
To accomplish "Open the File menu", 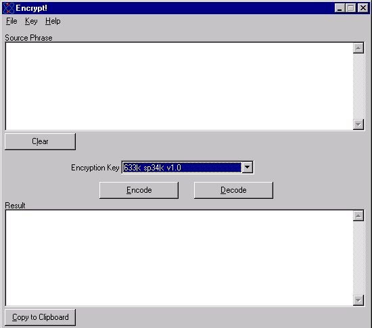I will 11,21.
